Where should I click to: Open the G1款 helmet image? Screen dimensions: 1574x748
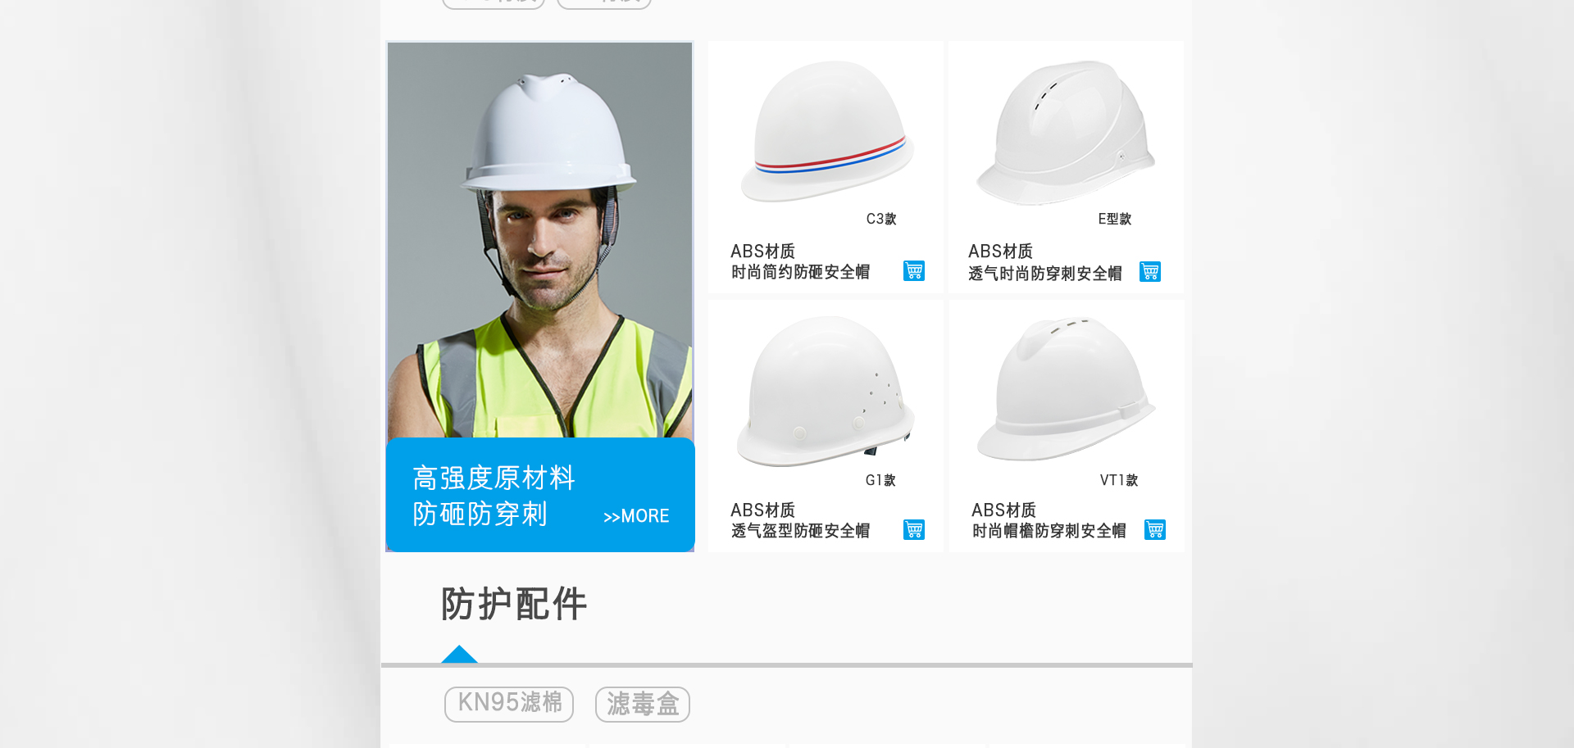click(x=826, y=392)
